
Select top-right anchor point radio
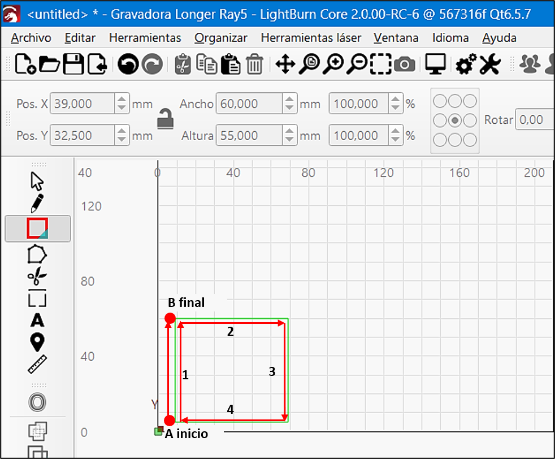pyautogui.click(x=470, y=101)
